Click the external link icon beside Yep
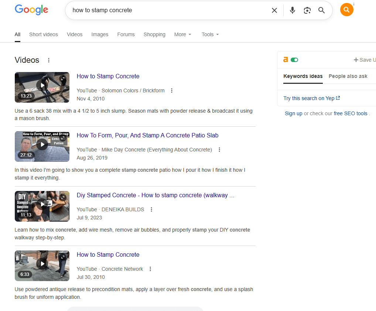 tap(338, 98)
